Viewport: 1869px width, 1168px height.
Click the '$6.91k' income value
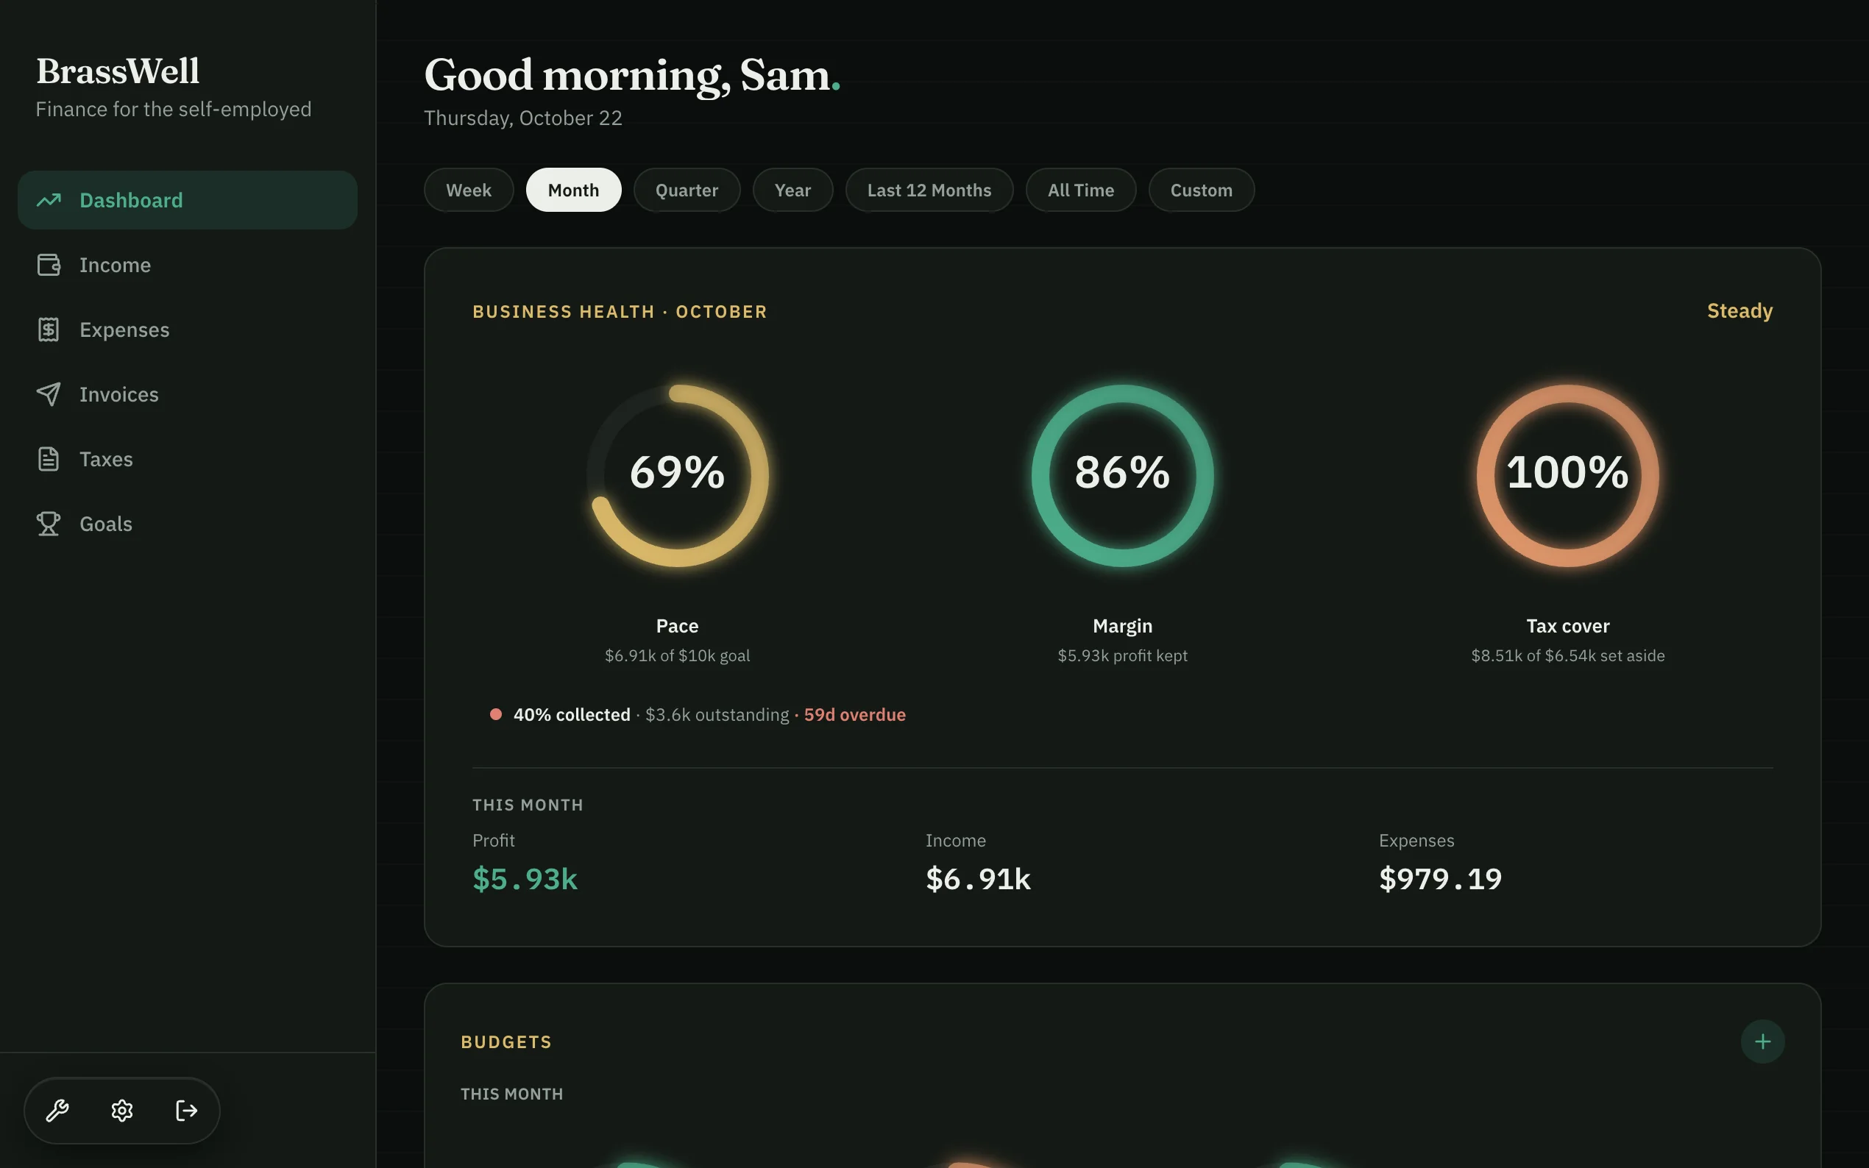[x=978, y=879]
